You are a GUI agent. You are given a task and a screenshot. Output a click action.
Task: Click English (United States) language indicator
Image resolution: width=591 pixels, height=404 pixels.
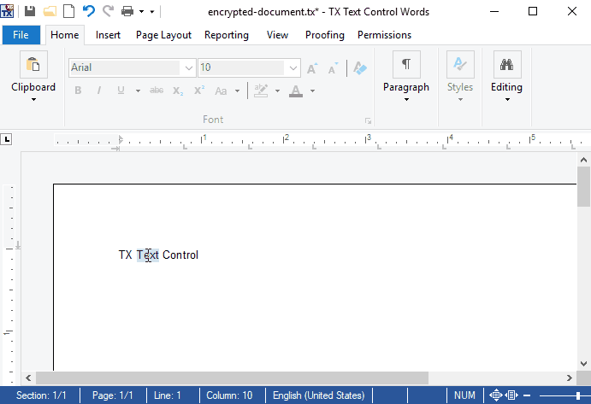click(318, 395)
